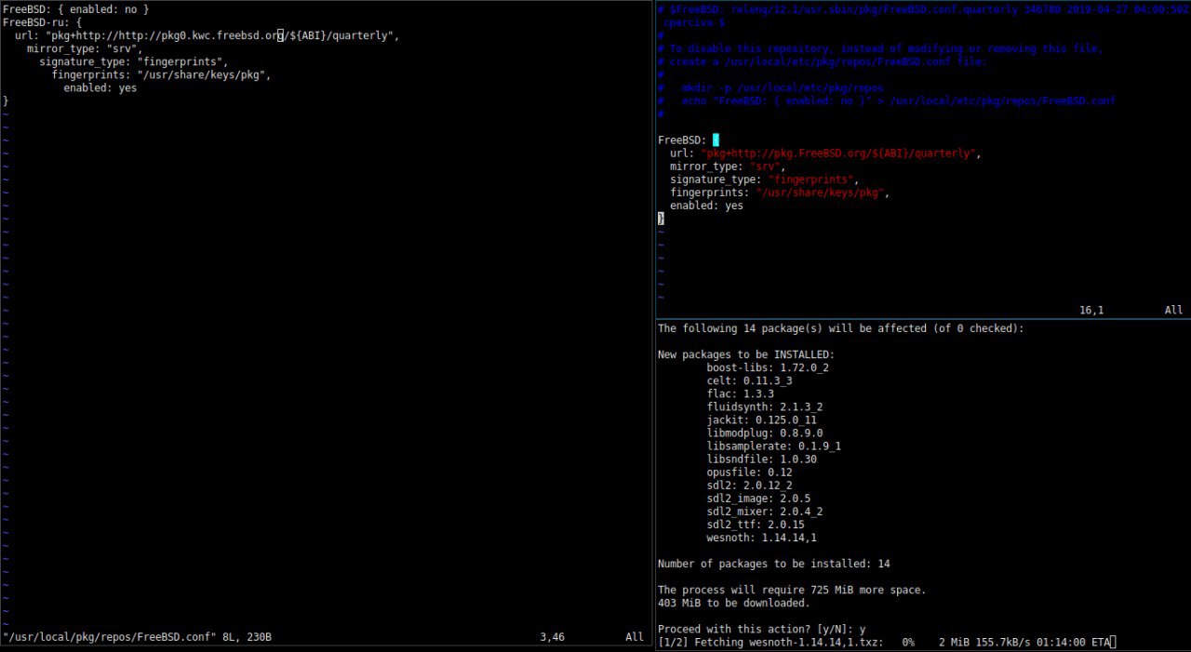Click the line 'FreeBSD: { enabled: no }' in left pane

pos(75,8)
